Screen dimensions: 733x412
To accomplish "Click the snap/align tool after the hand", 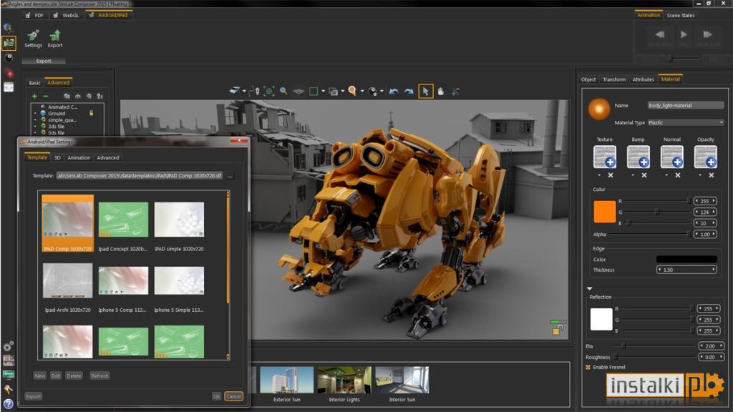I will (x=455, y=92).
